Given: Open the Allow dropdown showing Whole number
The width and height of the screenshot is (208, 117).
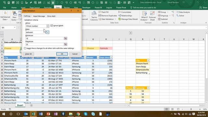Looking at the screenshot, I should (x=48, y=26).
